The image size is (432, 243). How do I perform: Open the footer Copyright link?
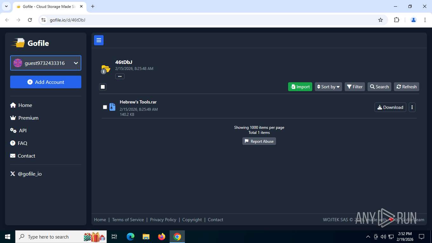click(192, 220)
